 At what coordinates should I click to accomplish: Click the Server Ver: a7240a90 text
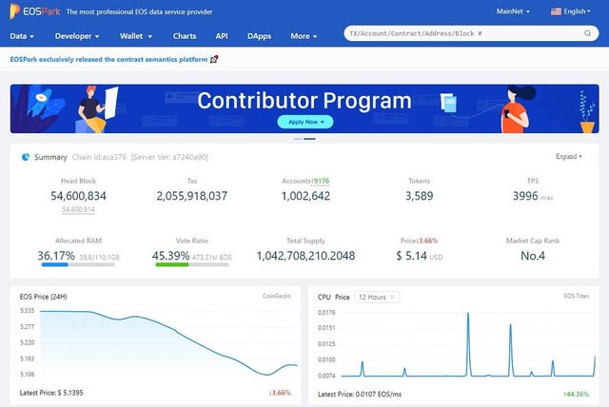tap(169, 157)
